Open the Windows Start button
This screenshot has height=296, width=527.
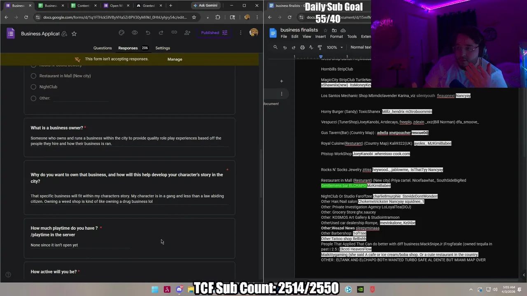click(155, 289)
